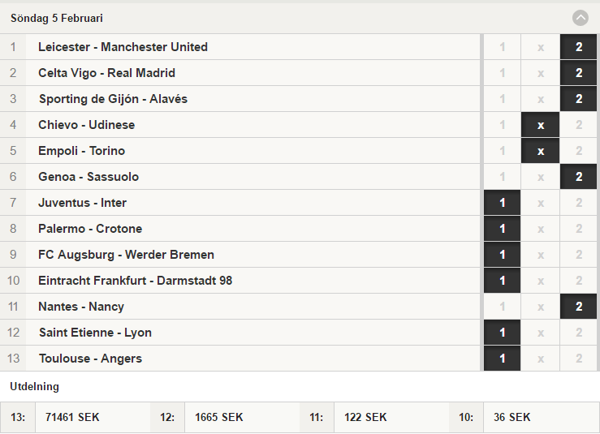Choose 2 for Saint Etienne - Lyon
Viewport: 600px width, 434px height.
(x=579, y=333)
